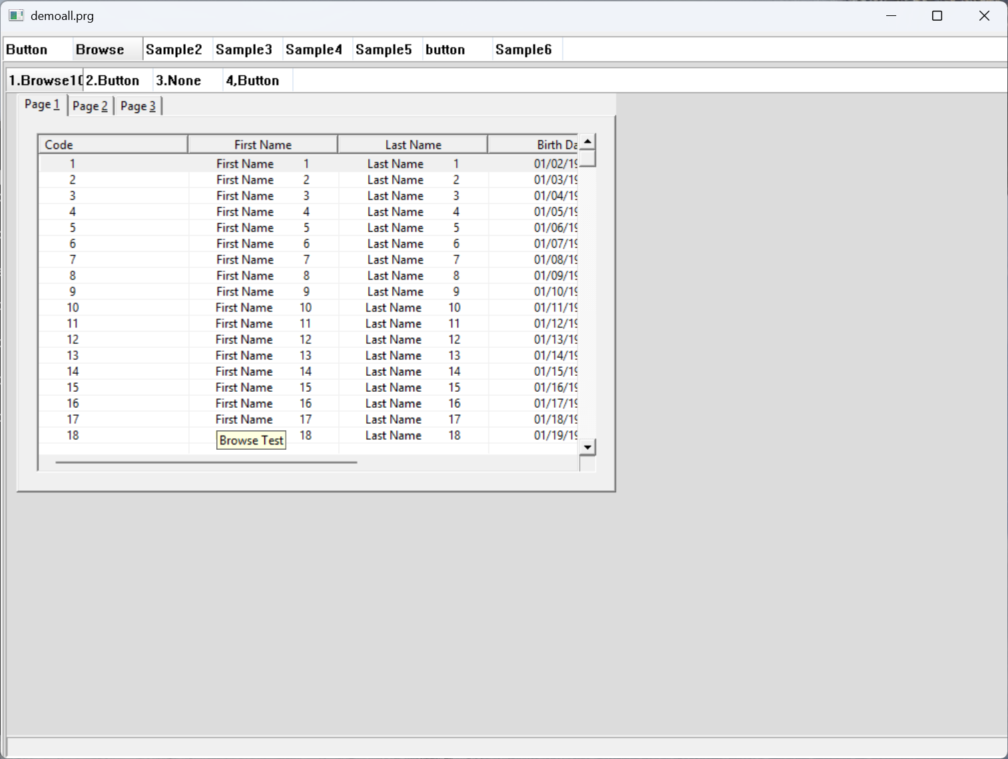Open the Browse menu
The height and width of the screenshot is (759, 1008).
point(100,50)
